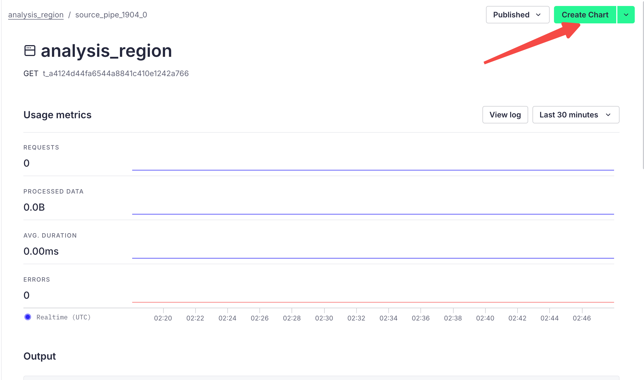Open the Create Chart split dropdown arrow

tap(626, 15)
